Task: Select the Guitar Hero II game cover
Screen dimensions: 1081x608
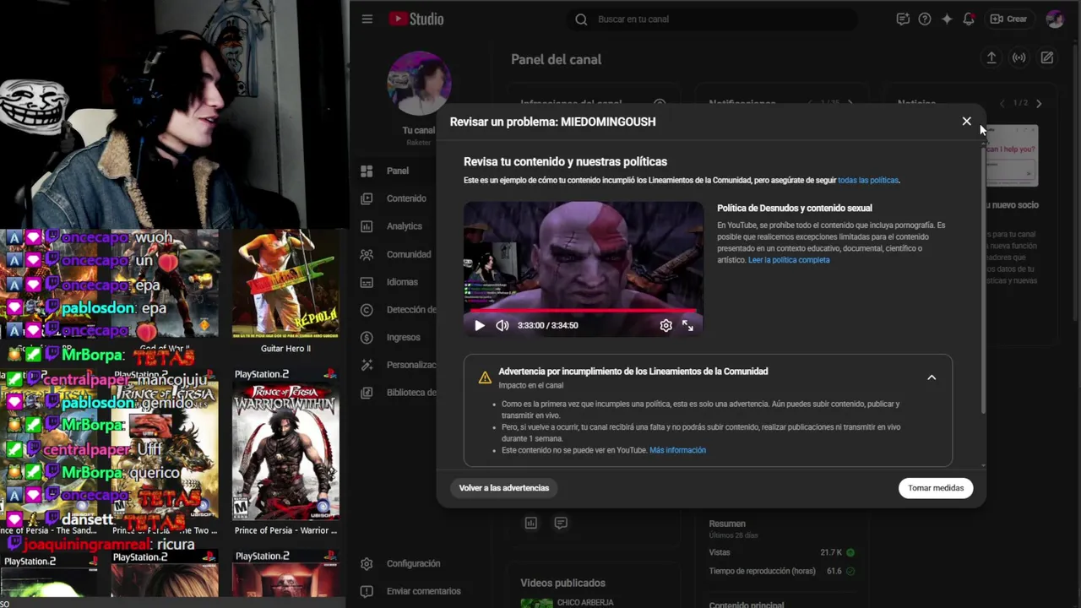Action: [285, 285]
